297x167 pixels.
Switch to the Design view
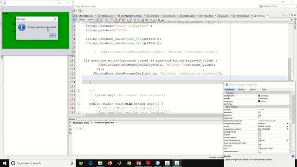[x=82, y=19]
